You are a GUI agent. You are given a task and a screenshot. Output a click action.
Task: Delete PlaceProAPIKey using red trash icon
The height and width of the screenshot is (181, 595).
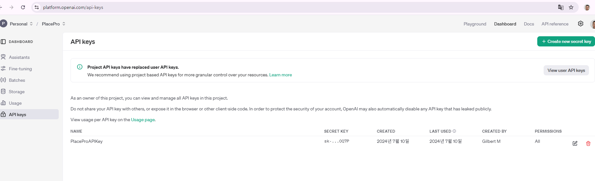pyautogui.click(x=588, y=143)
